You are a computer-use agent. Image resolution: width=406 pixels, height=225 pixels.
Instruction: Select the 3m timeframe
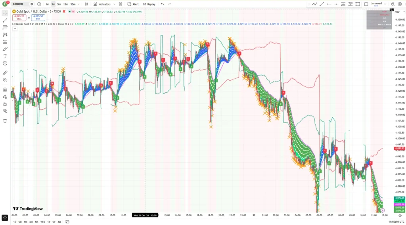[x=53, y=4]
